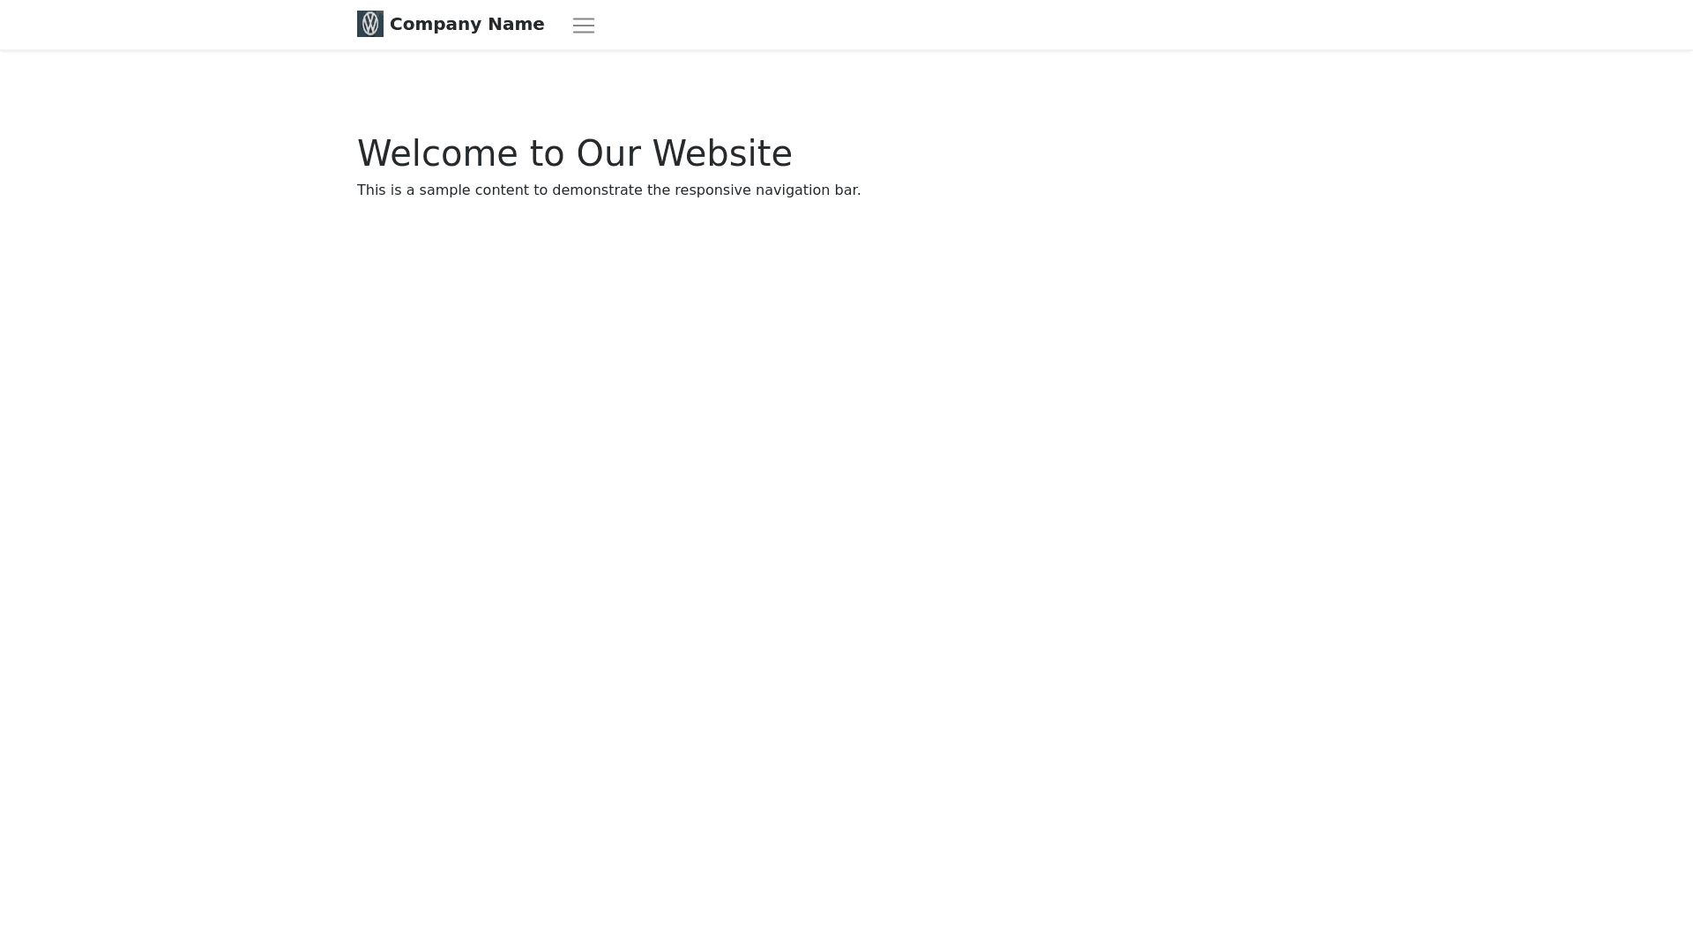
Task: Click the word 'content' in the paragraph
Action: [x=502, y=190]
